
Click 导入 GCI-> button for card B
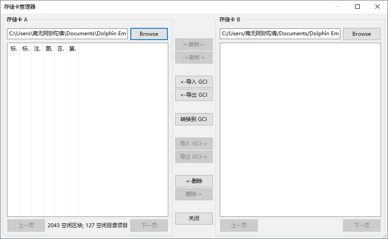pyautogui.click(x=194, y=144)
